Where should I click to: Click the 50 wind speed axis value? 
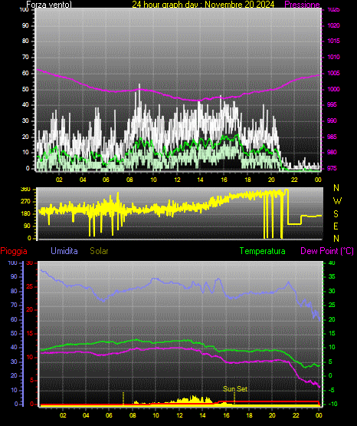[25, 89]
